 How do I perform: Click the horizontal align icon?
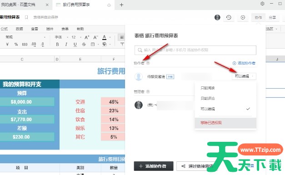[122, 37]
